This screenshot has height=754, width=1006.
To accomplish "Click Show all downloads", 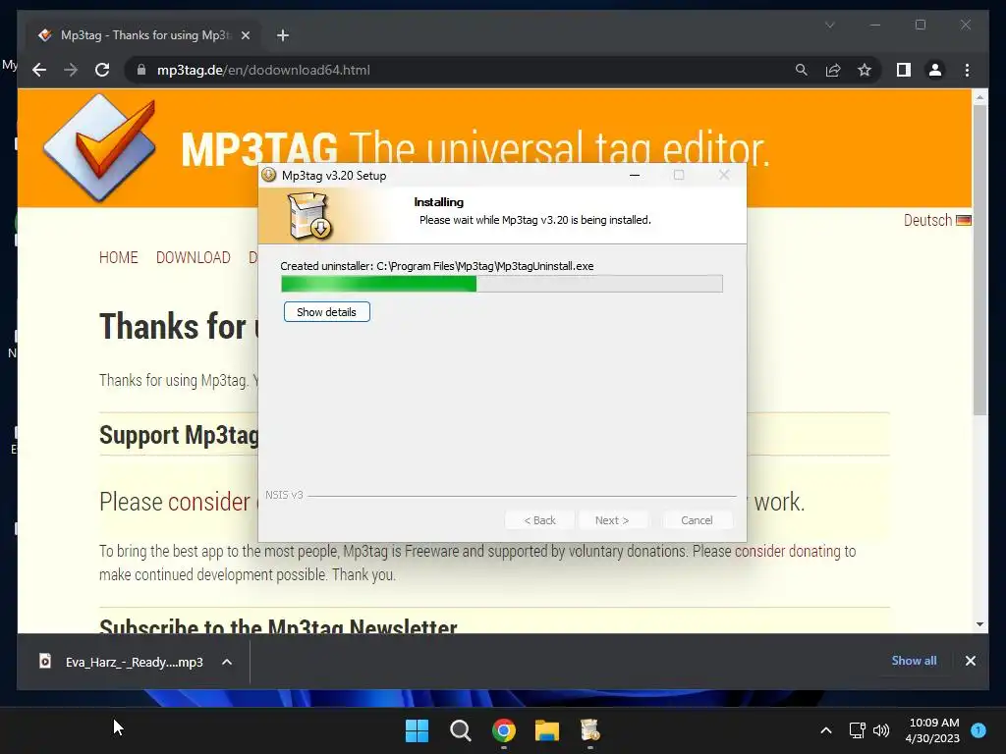I will point(914,661).
